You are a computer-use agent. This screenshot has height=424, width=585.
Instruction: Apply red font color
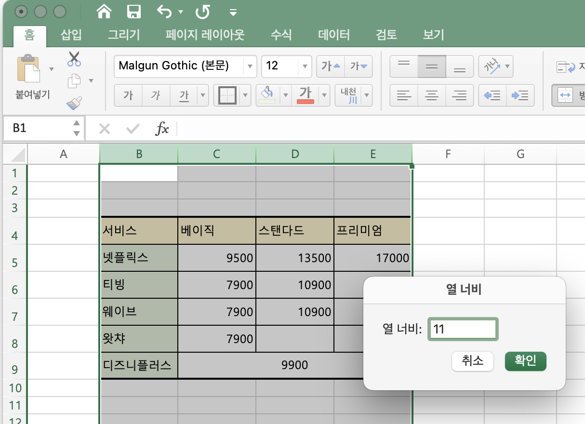(x=306, y=95)
